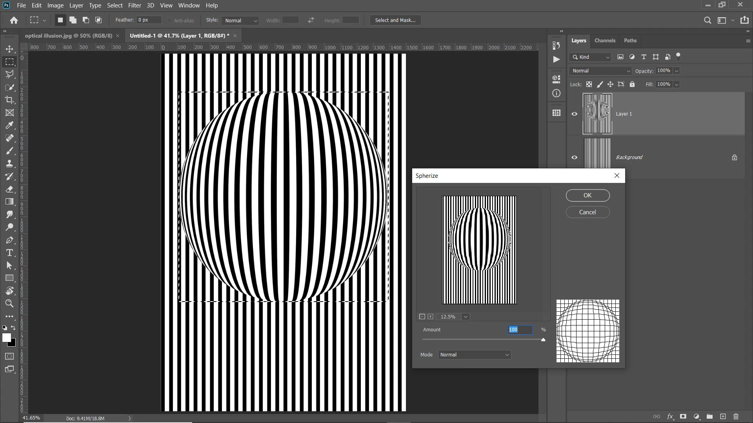Open the Spherize Mode dropdown
Image resolution: width=753 pixels, height=423 pixels.
[x=474, y=355]
